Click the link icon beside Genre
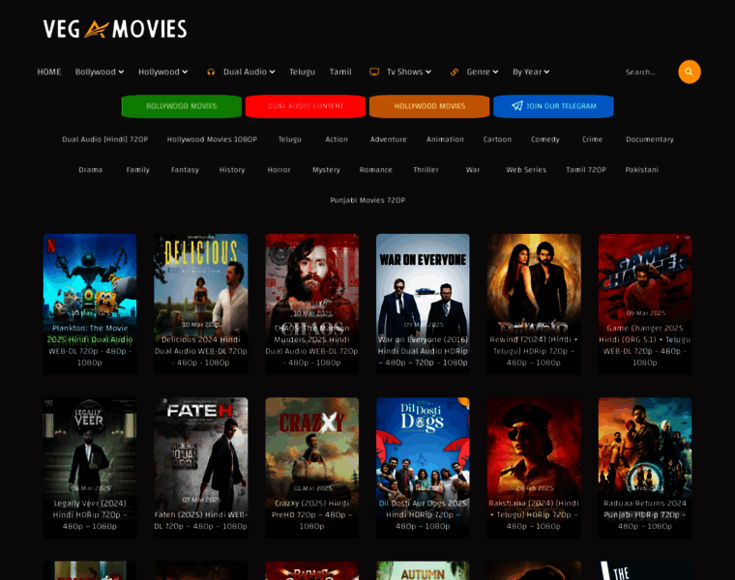This screenshot has width=735, height=580. 455,72
